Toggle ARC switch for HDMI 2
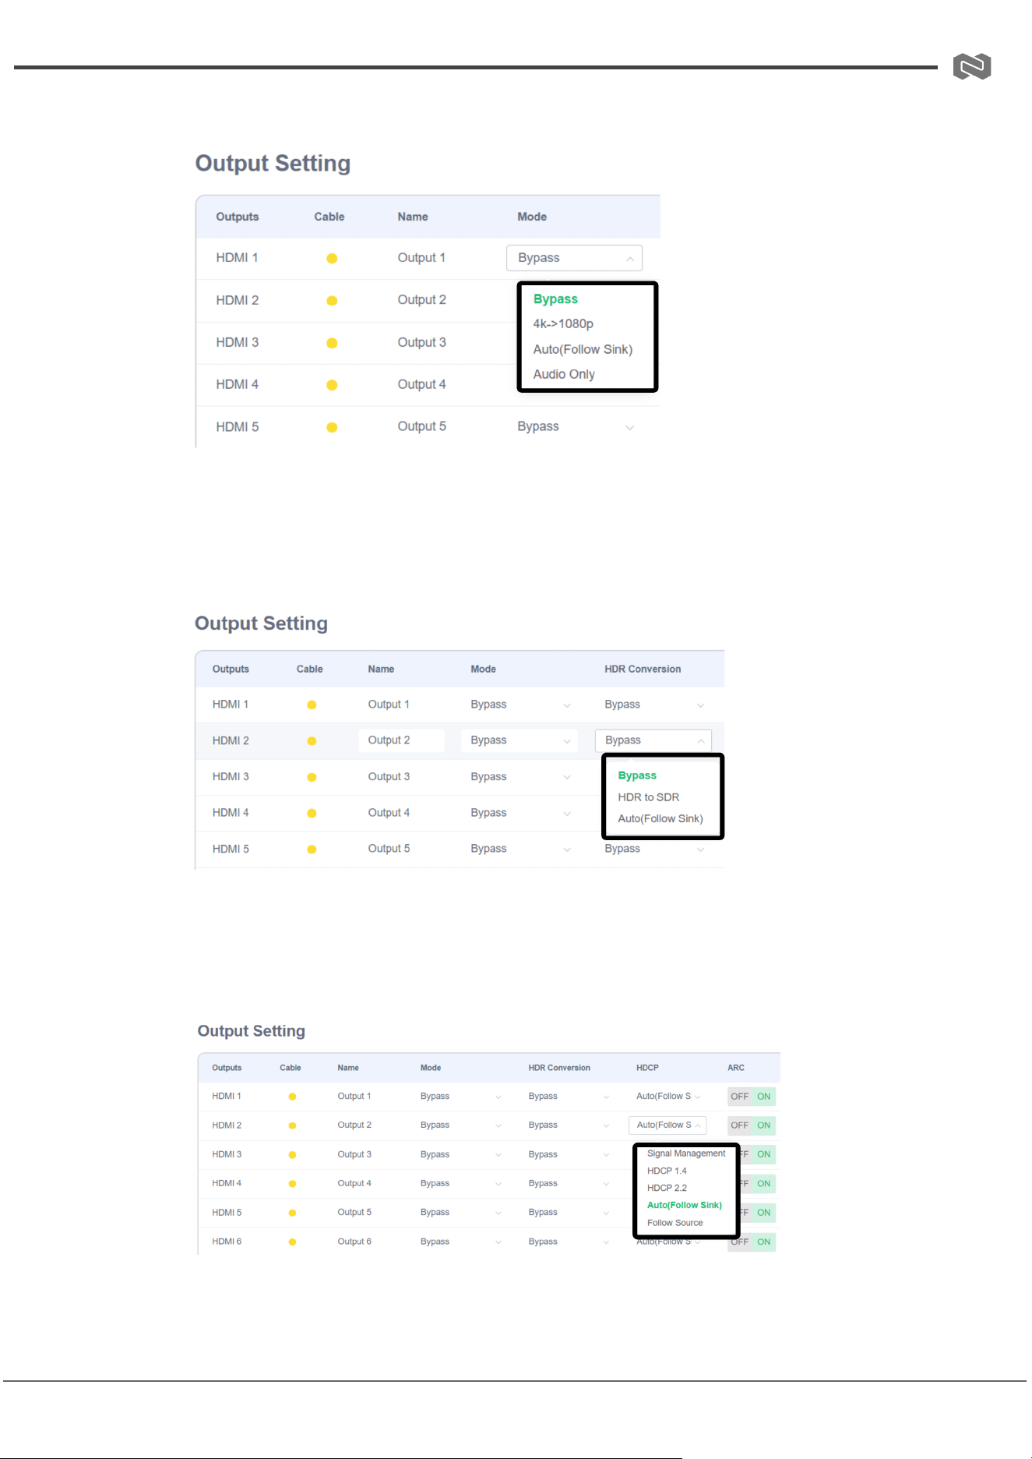 pyautogui.click(x=752, y=1125)
